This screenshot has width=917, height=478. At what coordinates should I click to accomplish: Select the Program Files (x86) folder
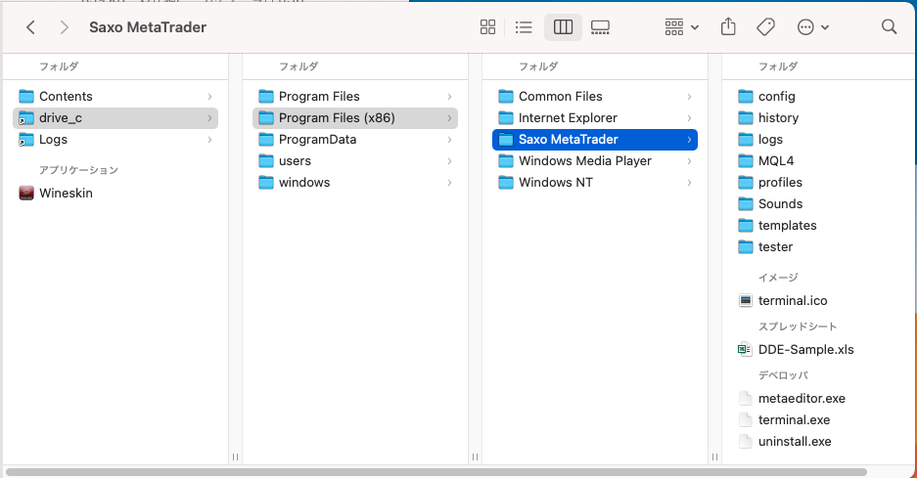coord(355,118)
